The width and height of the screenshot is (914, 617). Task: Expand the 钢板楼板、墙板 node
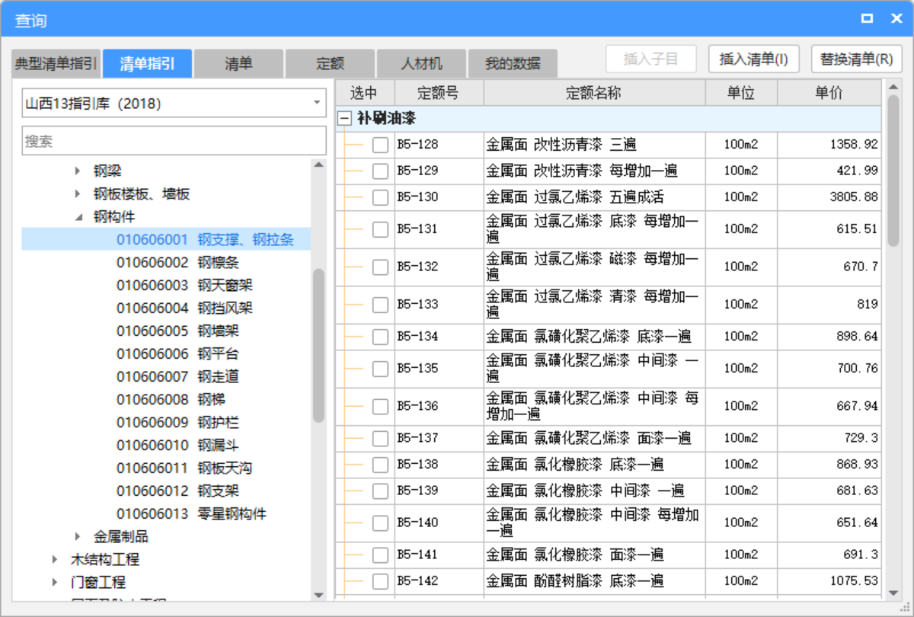point(78,194)
